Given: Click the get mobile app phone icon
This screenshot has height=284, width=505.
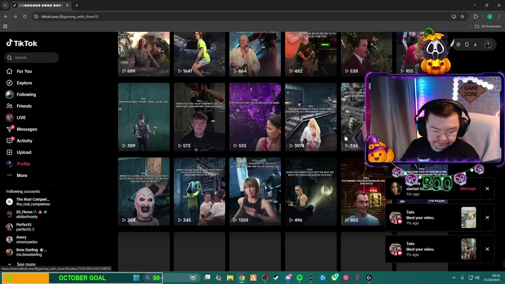Looking at the screenshot, I should (x=467, y=45).
